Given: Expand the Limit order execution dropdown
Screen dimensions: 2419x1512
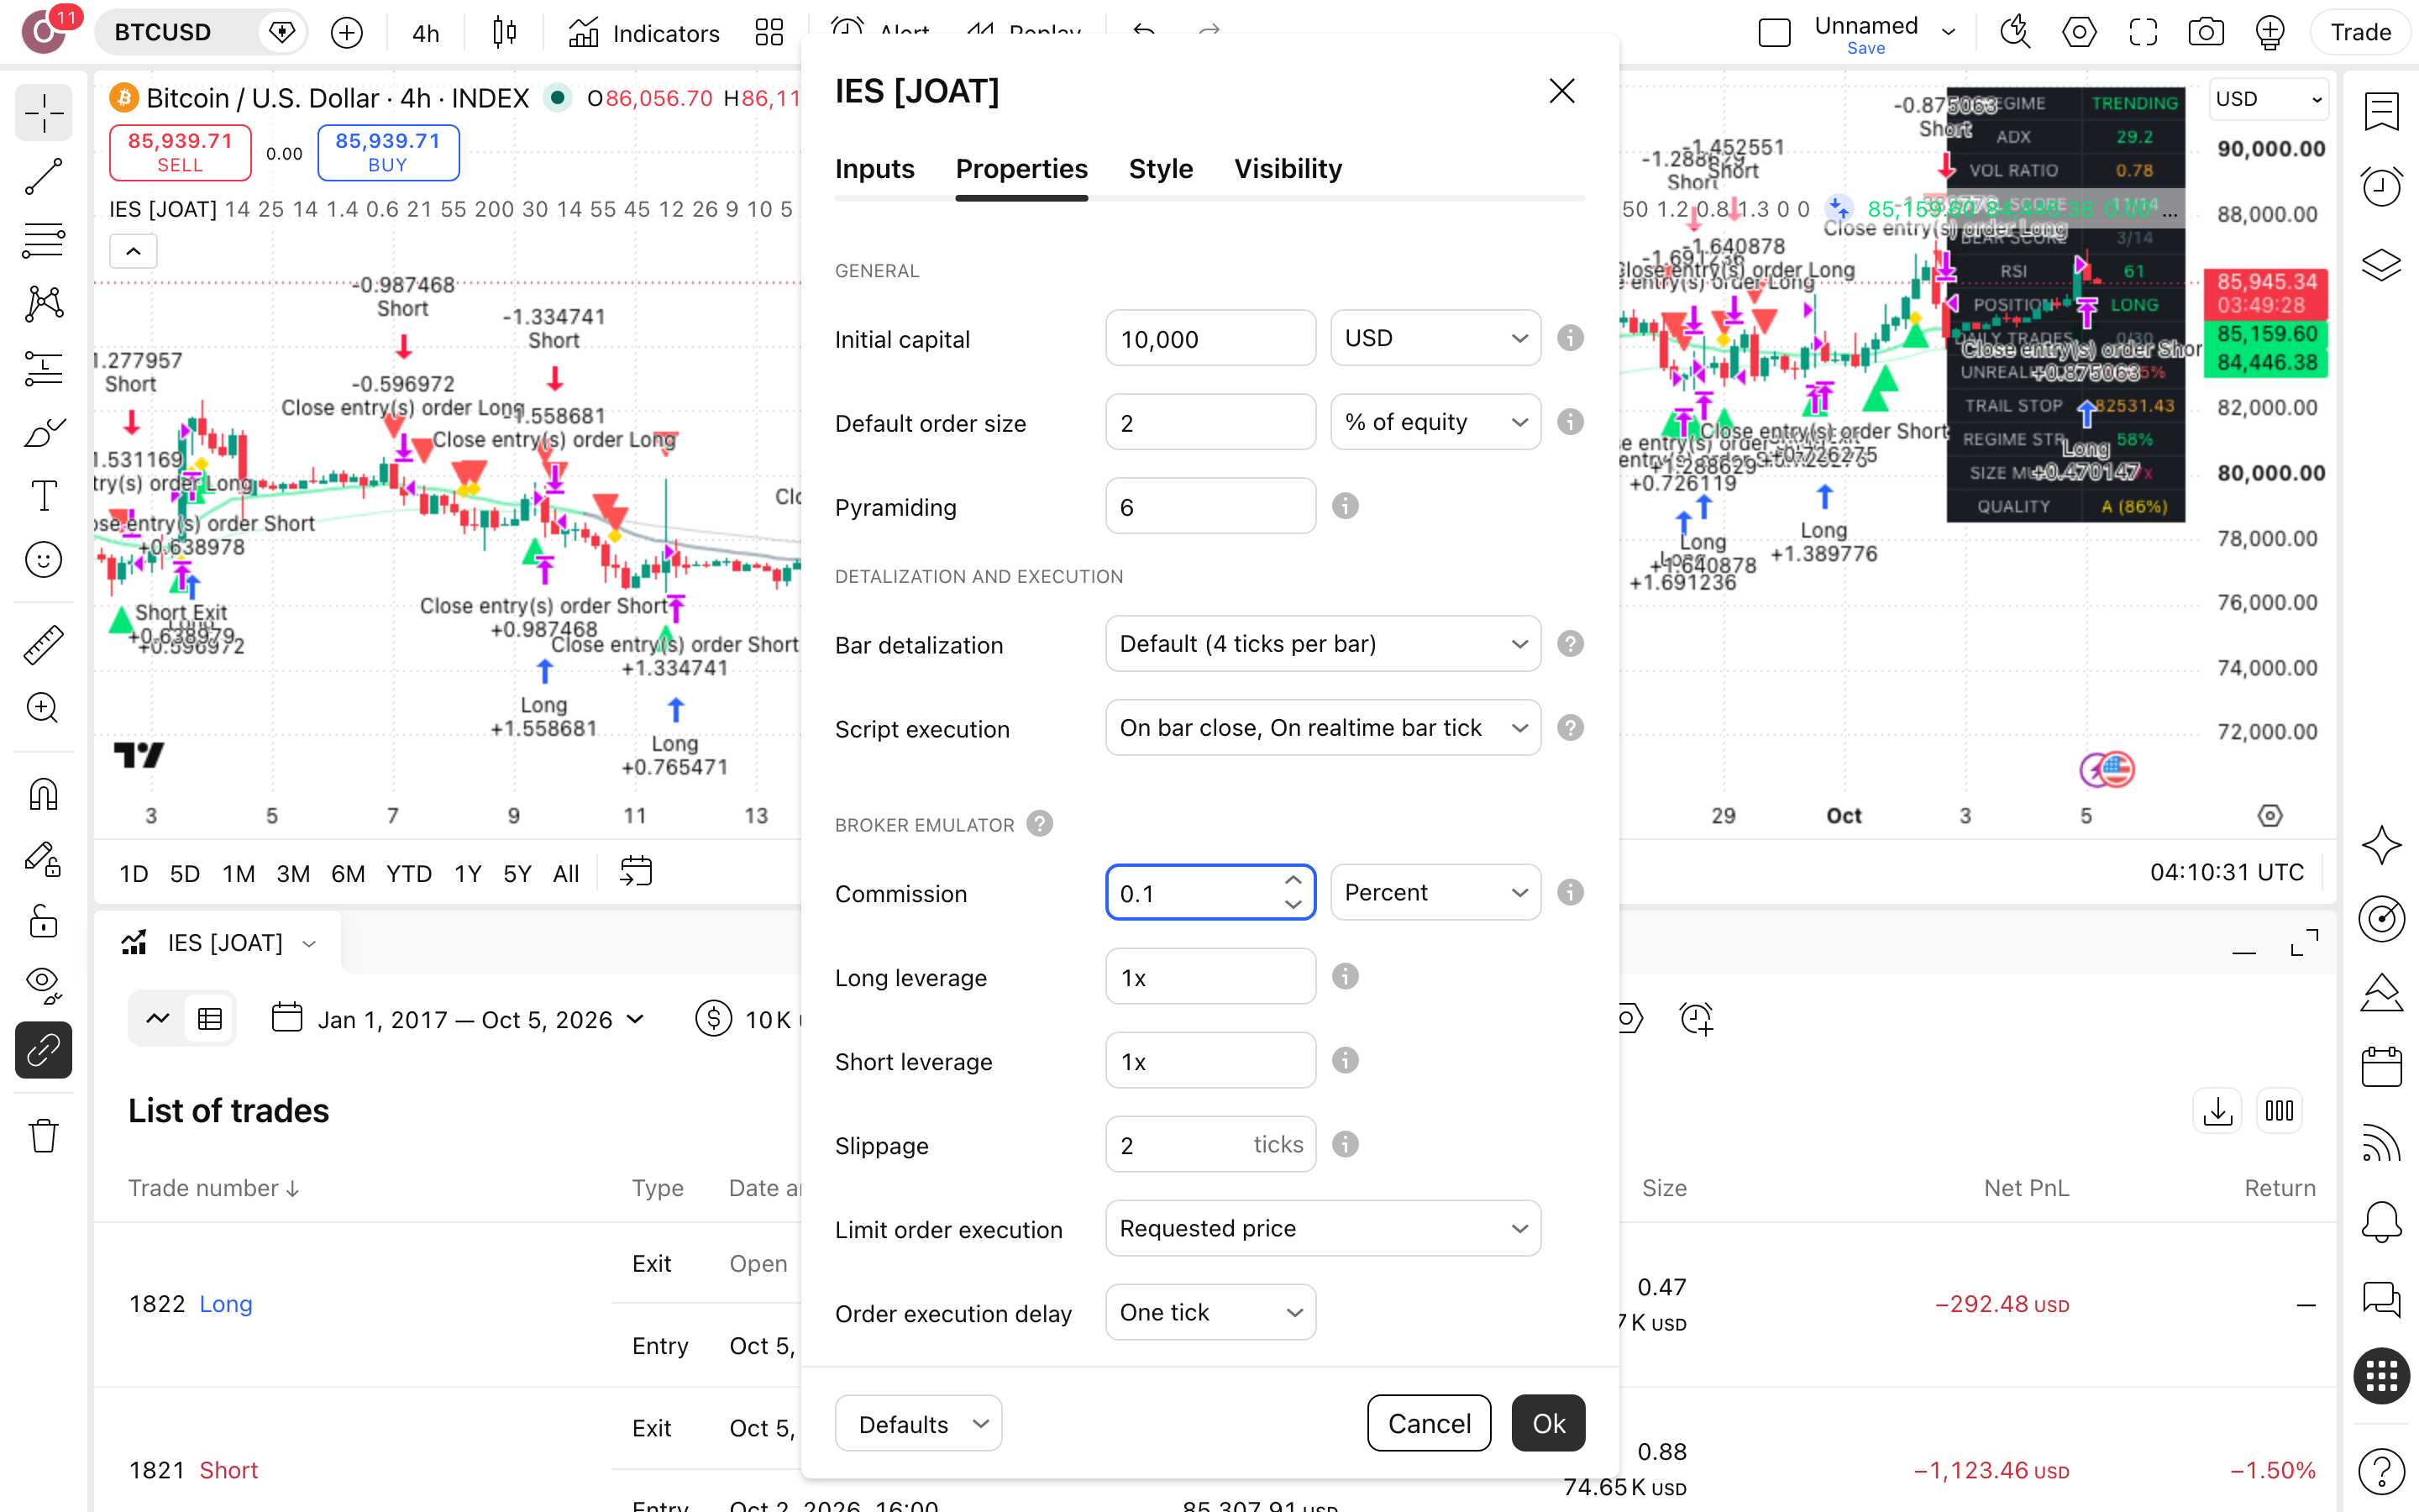Looking at the screenshot, I should click(x=1322, y=1228).
